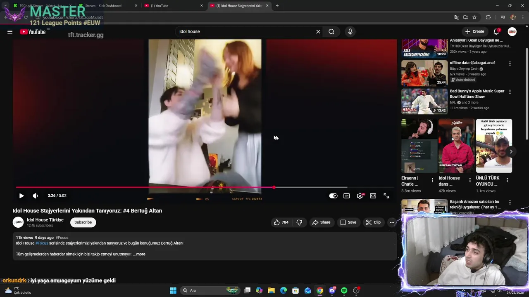Mute the video volume
This screenshot has width=529, height=297.
coord(36,196)
